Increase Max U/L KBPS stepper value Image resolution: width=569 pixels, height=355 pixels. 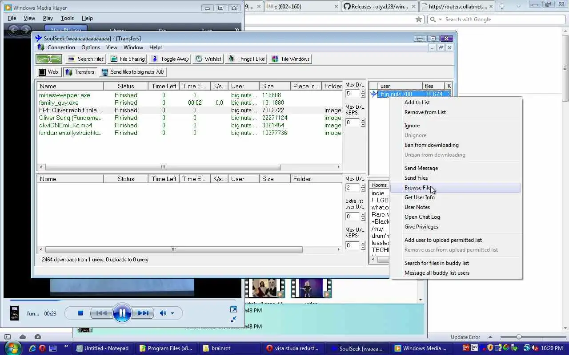pyautogui.click(x=363, y=243)
